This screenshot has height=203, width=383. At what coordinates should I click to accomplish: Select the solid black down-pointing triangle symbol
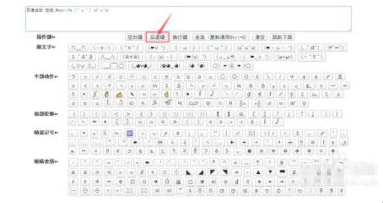[270, 173]
